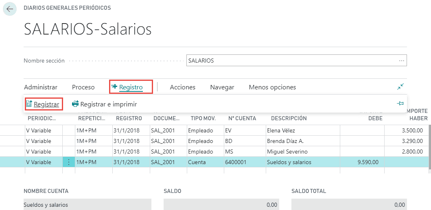Click the Nº CUENTA column header
The width and height of the screenshot is (431, 210).
[x=242, y=118]
